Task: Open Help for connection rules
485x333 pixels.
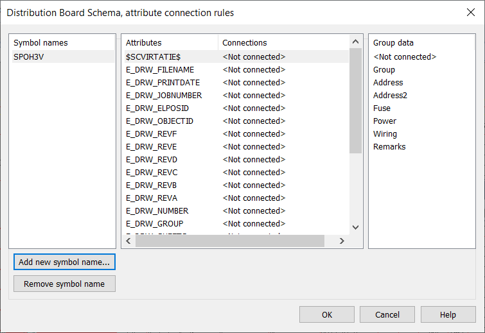Action: point(448,314)
